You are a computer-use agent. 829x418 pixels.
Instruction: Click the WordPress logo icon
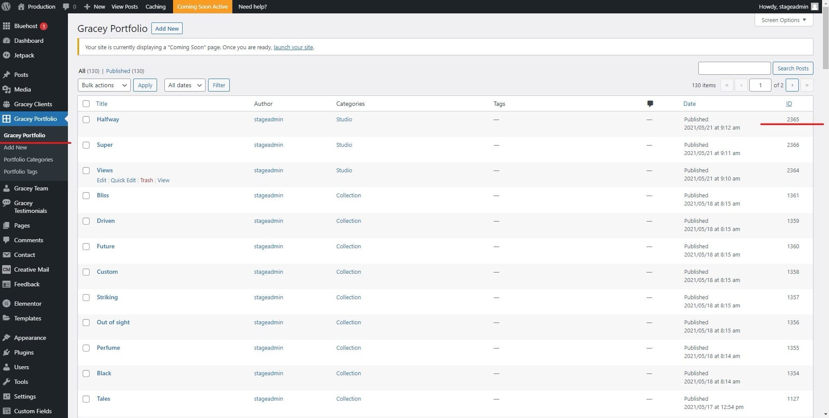click(x=6, y=6)
